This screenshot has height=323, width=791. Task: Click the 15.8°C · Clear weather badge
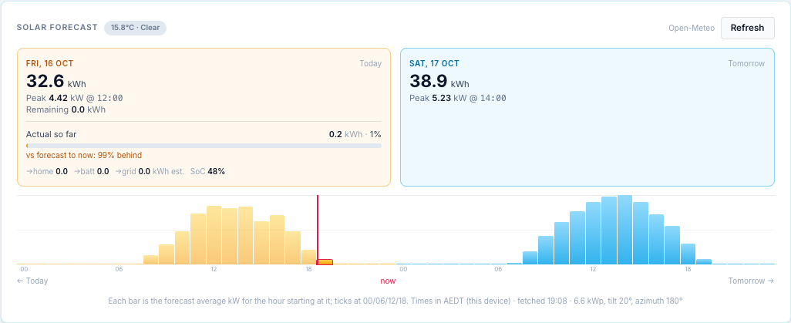click(135, 28)
